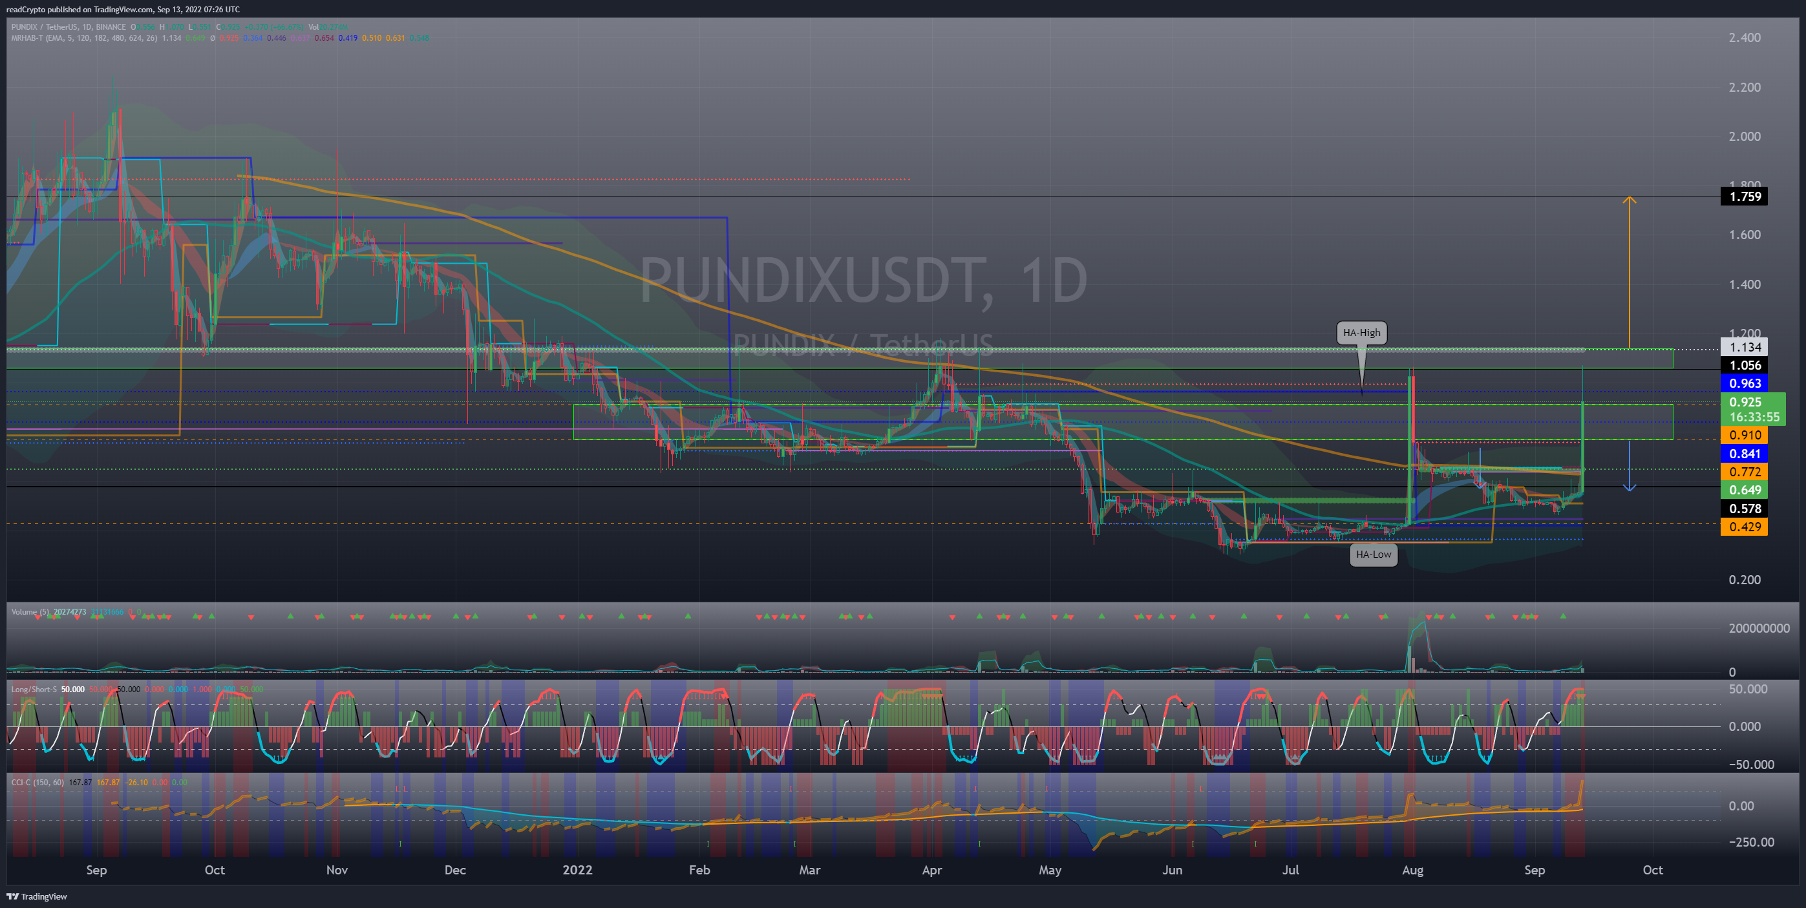Click the 1.759 black price label
Image resolution: width=1806 pixels, height=908 pixels.
[1743, 196]
